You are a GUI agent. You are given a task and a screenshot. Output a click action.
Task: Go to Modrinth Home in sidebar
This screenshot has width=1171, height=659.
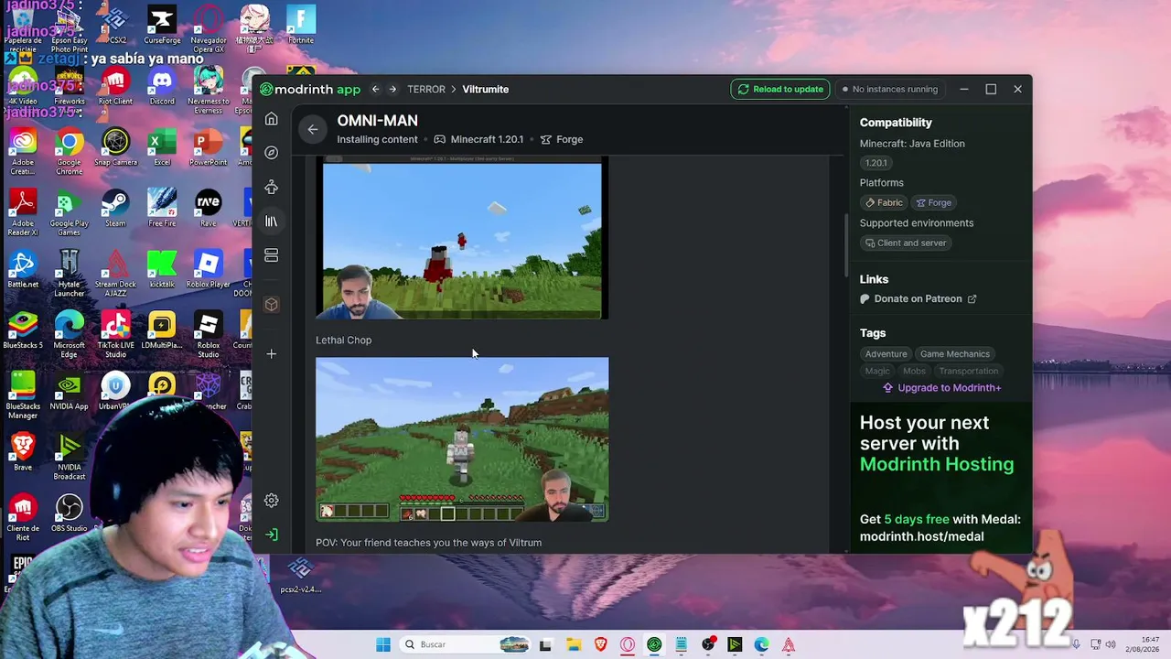point(271,119)
